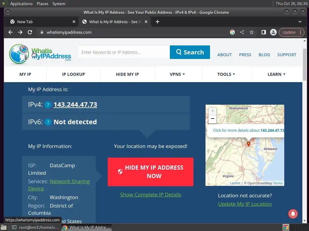309x231 pixels.
Task: Click the 'DataCamp' ISP text
Action: click(62, 165)
